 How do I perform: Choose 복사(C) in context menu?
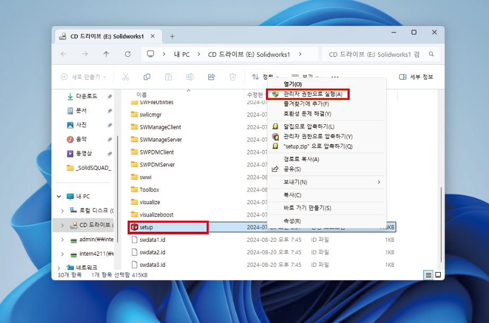coord(326,195)
